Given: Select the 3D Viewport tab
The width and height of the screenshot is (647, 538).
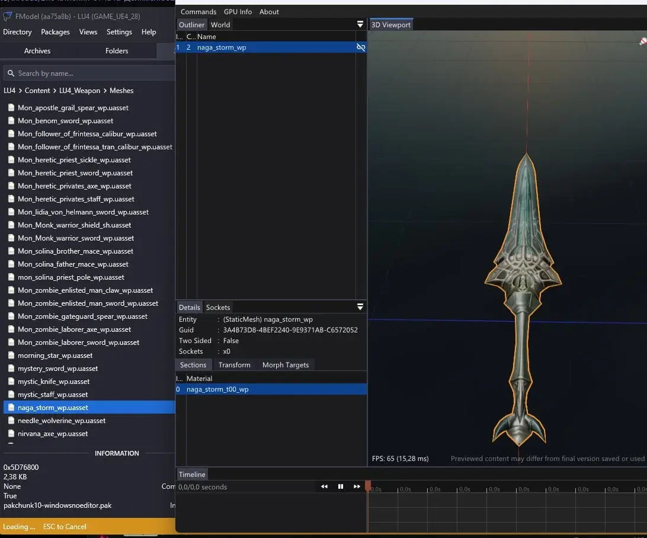Looking at the screenshot, I should [x=391, y=25].
